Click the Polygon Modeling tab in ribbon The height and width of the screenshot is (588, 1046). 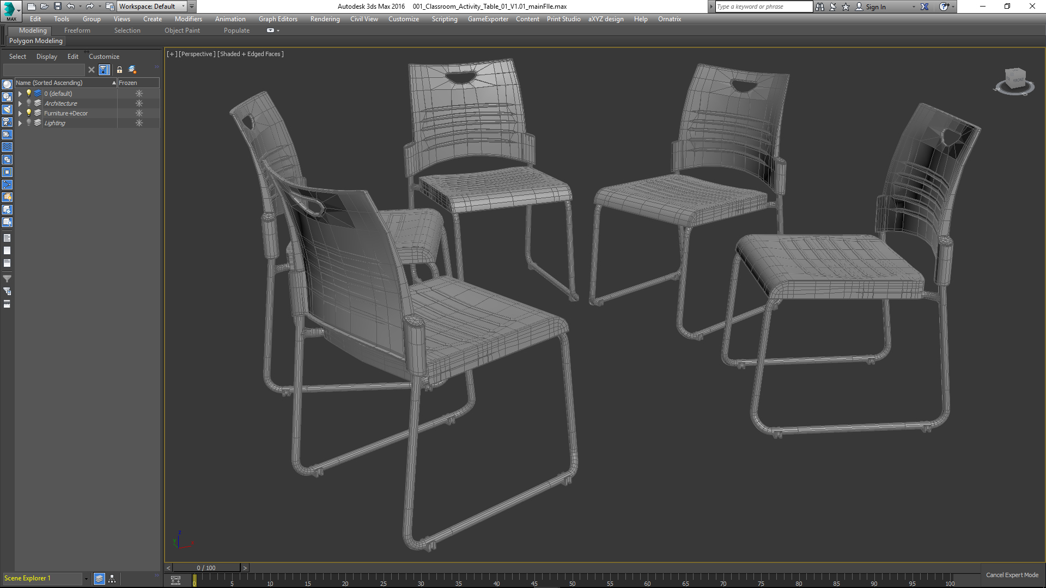coord(36,40)
